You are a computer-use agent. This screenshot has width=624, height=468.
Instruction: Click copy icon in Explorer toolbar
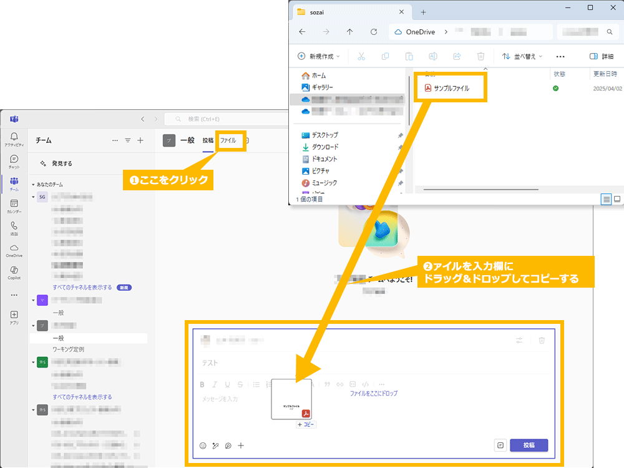click(x=385, y=57)
